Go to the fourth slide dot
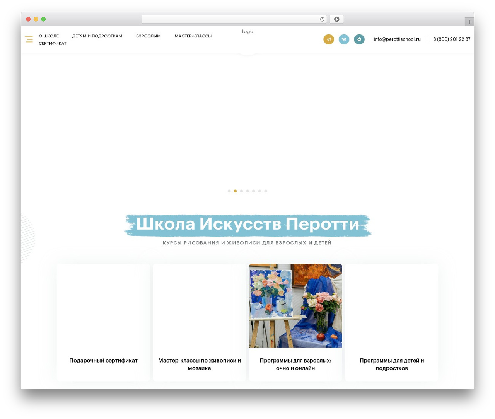Viewport: 495px width, 419px height. [247, 191]
